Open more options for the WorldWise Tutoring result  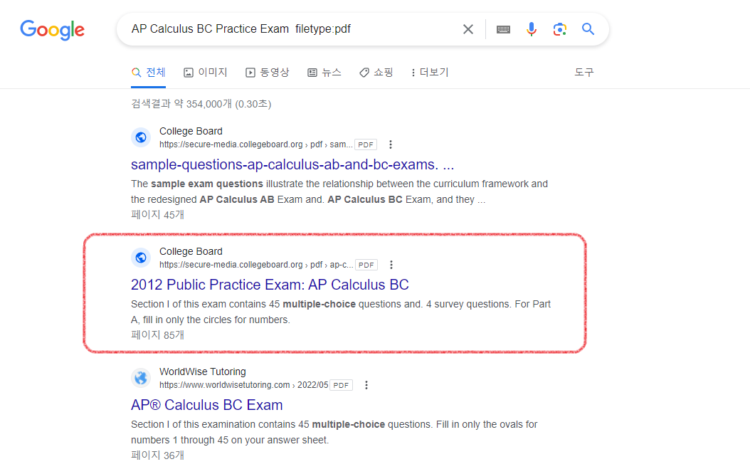366,385
